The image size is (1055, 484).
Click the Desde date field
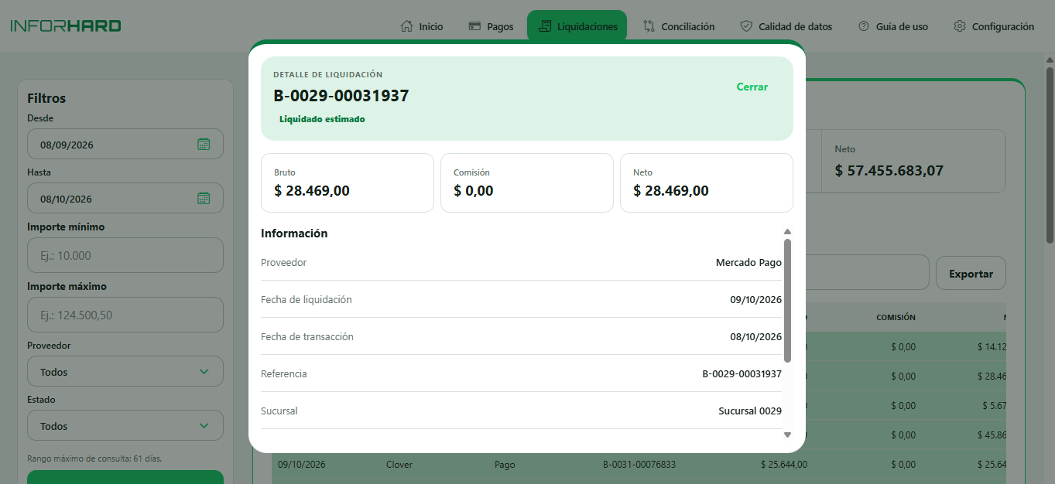coord(125,144)
